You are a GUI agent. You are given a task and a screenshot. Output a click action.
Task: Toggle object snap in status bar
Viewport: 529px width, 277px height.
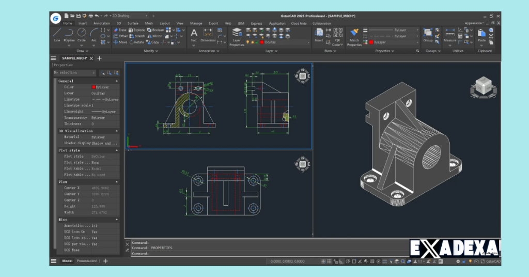354,261
